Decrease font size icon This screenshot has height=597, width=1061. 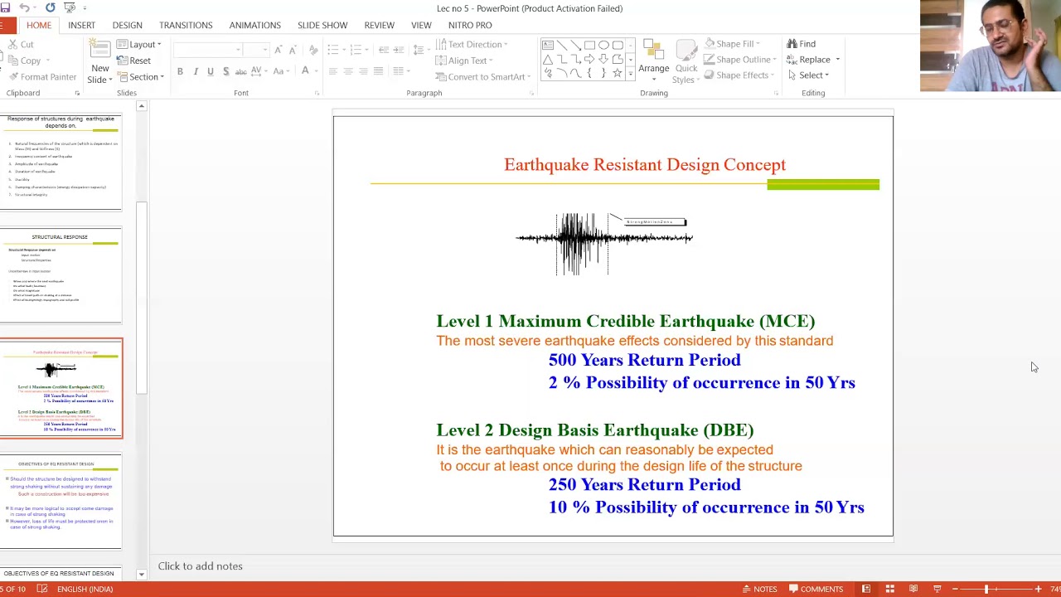coord(295,50)
